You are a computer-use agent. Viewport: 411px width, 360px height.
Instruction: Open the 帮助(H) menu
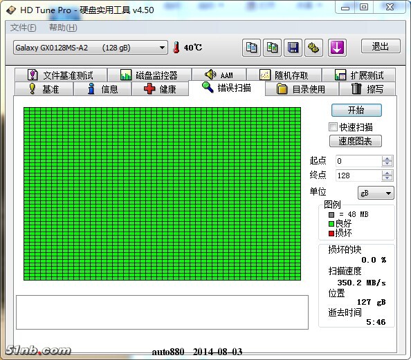click(63, 28)
